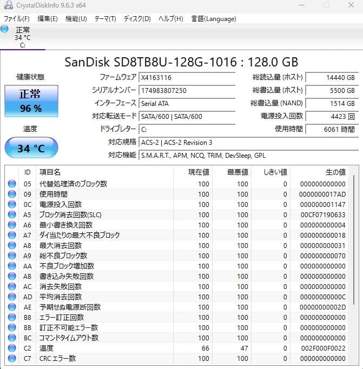
Task: Click the total host writes value 5500 GB
Action: pyautogui.click(x=332, y=90)
